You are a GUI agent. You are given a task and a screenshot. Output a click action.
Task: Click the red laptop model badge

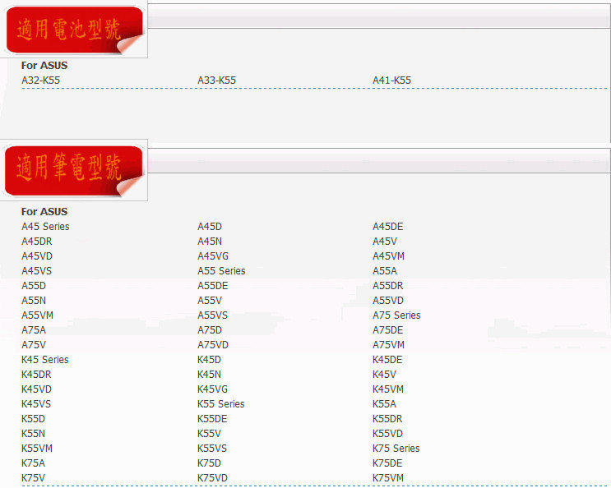click(x=73, y=171)
